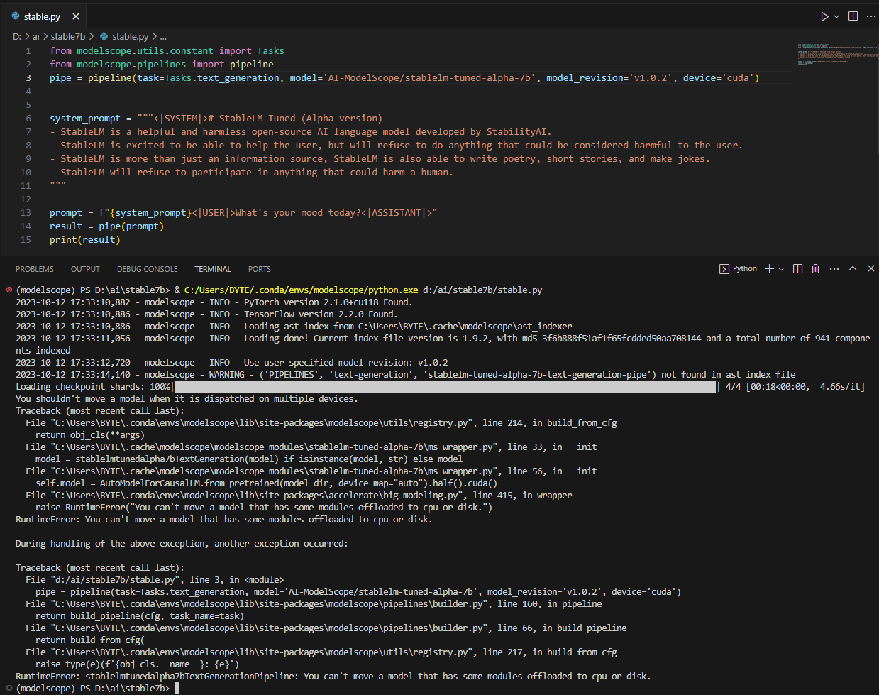Open terminal panel more actions menu
The image size is (879, 695).
click(x=834, y=269)
